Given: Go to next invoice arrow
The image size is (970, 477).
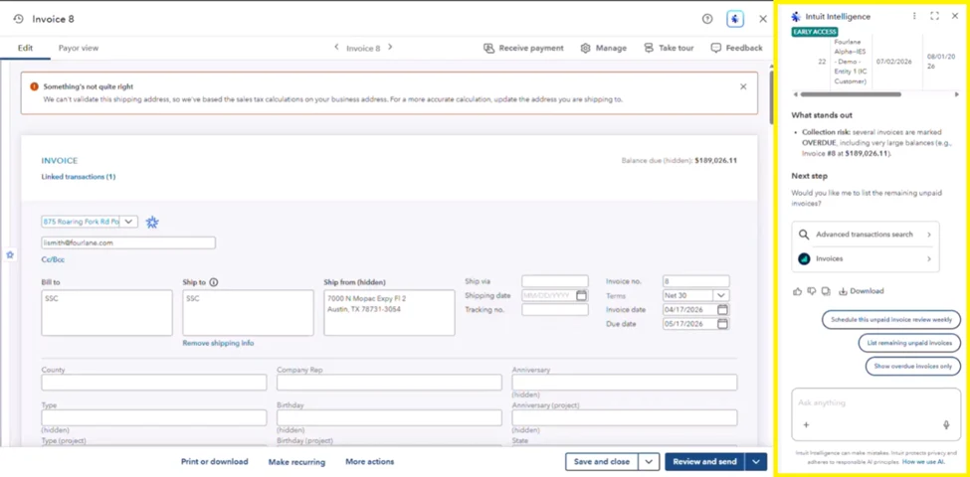Looking at the screenshot, I should pyautogui.click(x=390, y=47).
